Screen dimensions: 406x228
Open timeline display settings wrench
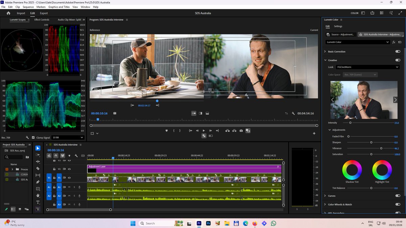click(x=76, y=156)
